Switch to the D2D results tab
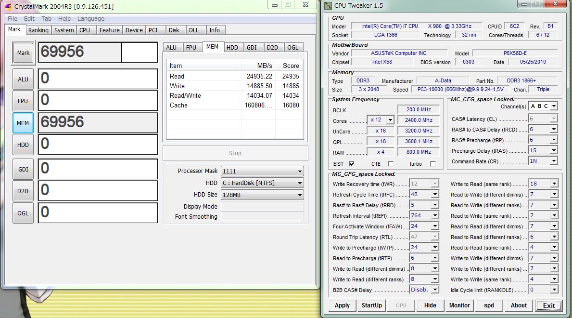 272,47
